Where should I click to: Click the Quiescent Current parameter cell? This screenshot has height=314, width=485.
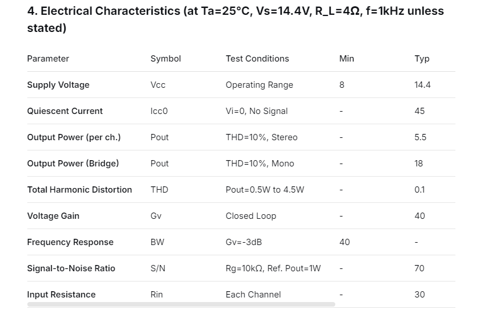pyautogui.click(x=65, y=111)
